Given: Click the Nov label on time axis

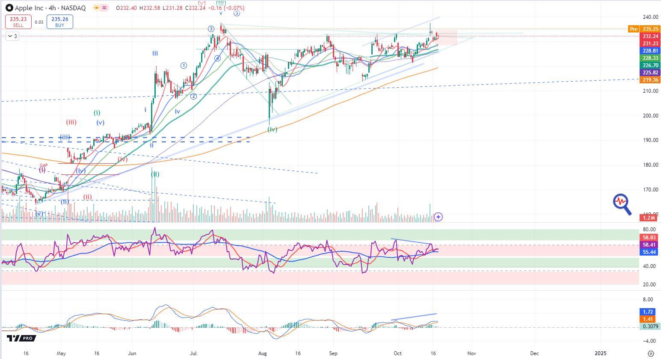Looking at the screenshot, I should point(471,353).
